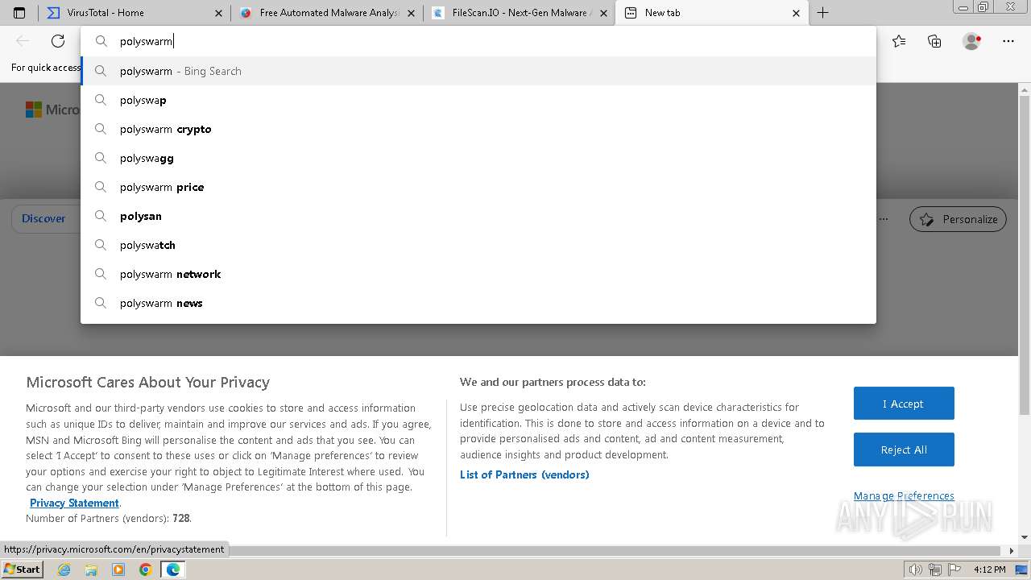Viewport: 1031px width, 580px height.
Task: Choose the 'polyswarm network' suggestion
Action: tap(478, 274)
